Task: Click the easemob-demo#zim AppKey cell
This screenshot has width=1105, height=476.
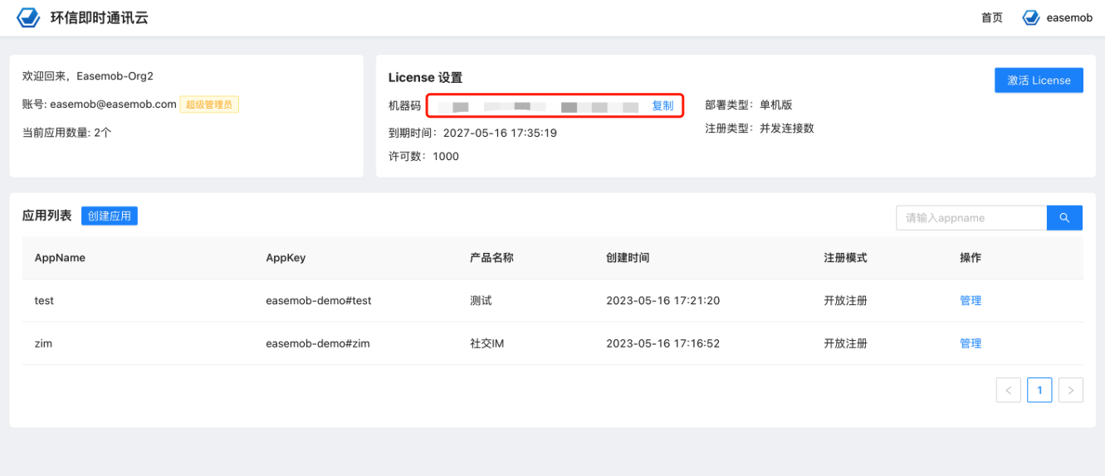Action: 317,343
